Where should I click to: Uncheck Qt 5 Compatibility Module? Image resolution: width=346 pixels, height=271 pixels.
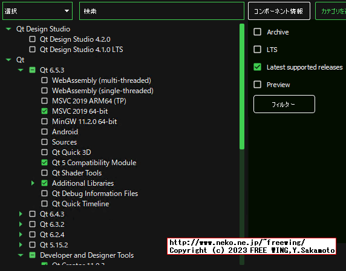point(45,163)
